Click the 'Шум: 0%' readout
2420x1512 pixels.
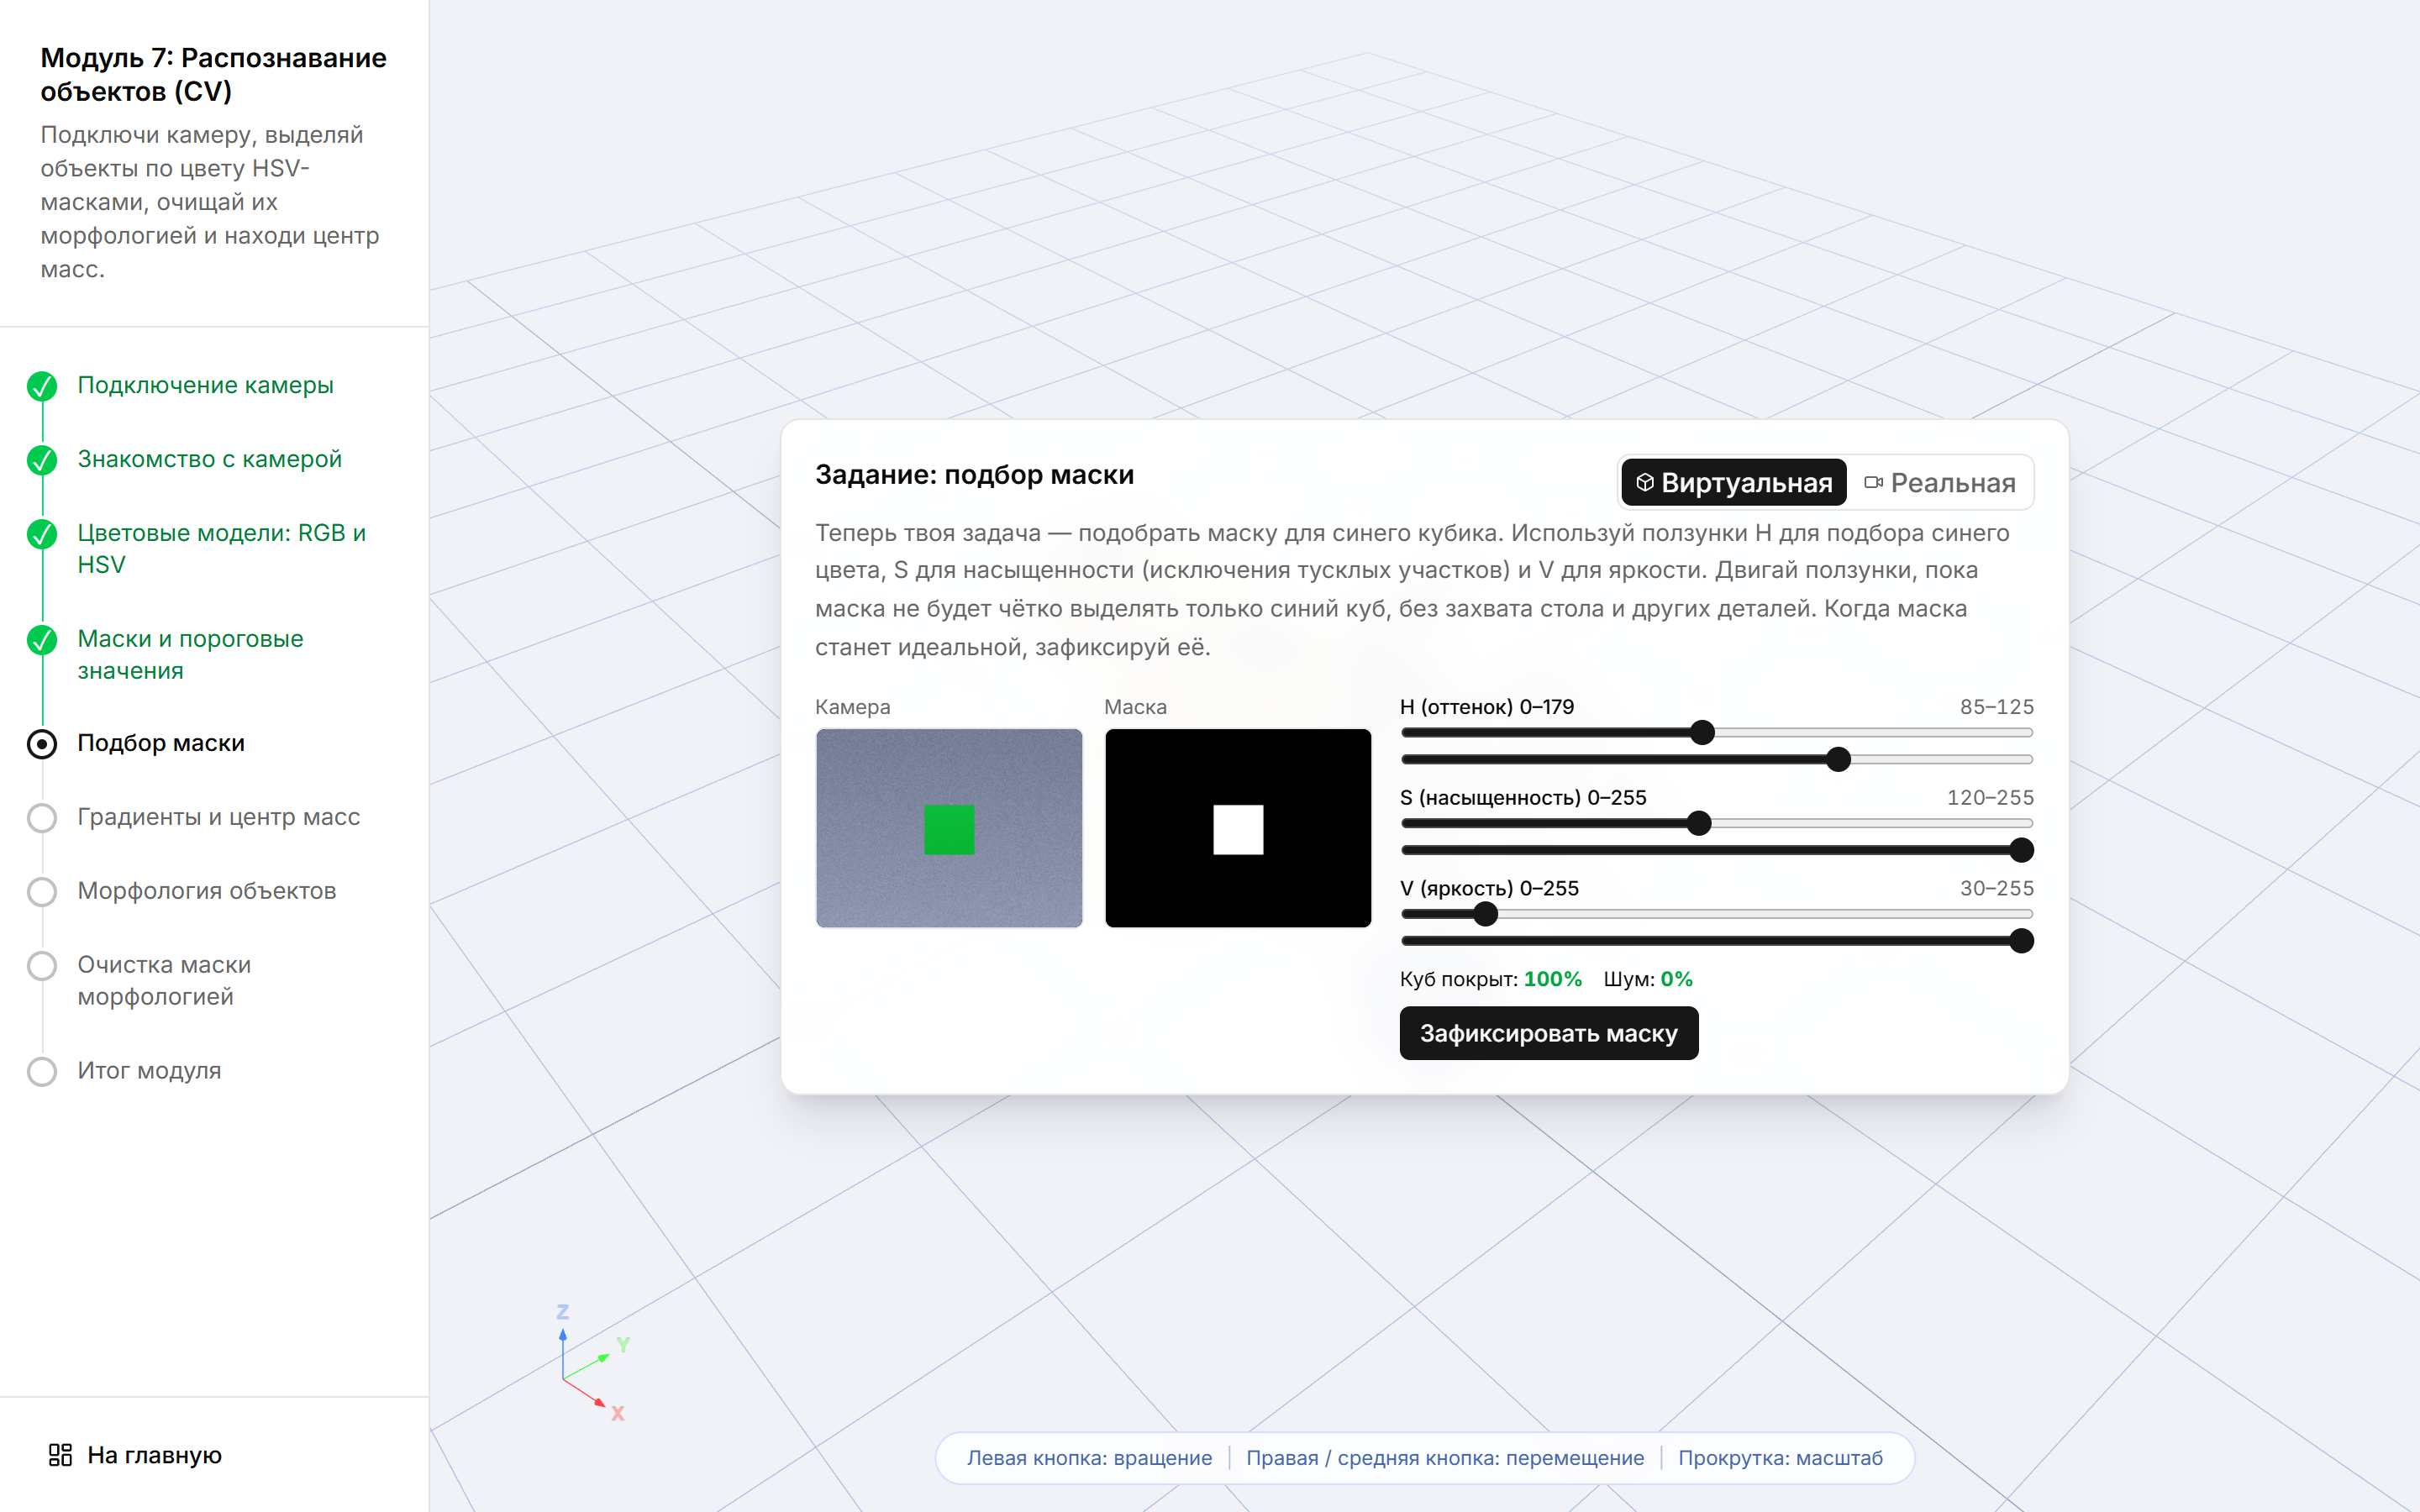[x=1648, y=979]
